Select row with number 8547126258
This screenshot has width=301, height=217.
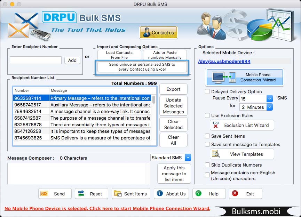[82, 131]
